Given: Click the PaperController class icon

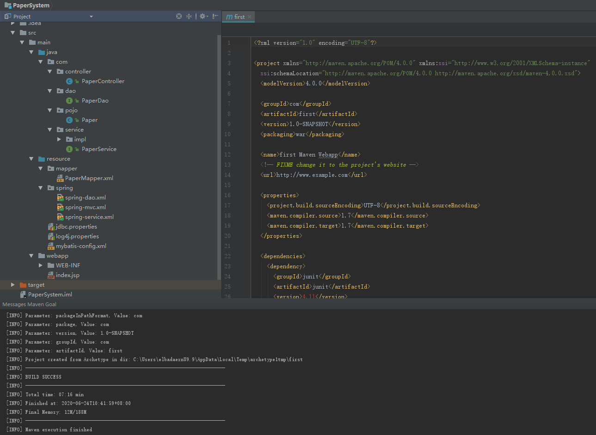Looking at the screenshot, I should click(x=69, y=81).
